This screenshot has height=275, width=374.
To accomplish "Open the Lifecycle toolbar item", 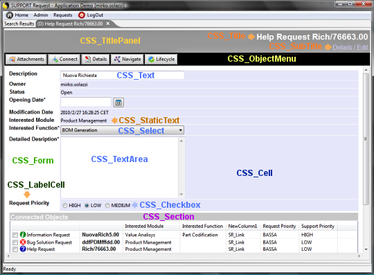I will 161,59.
